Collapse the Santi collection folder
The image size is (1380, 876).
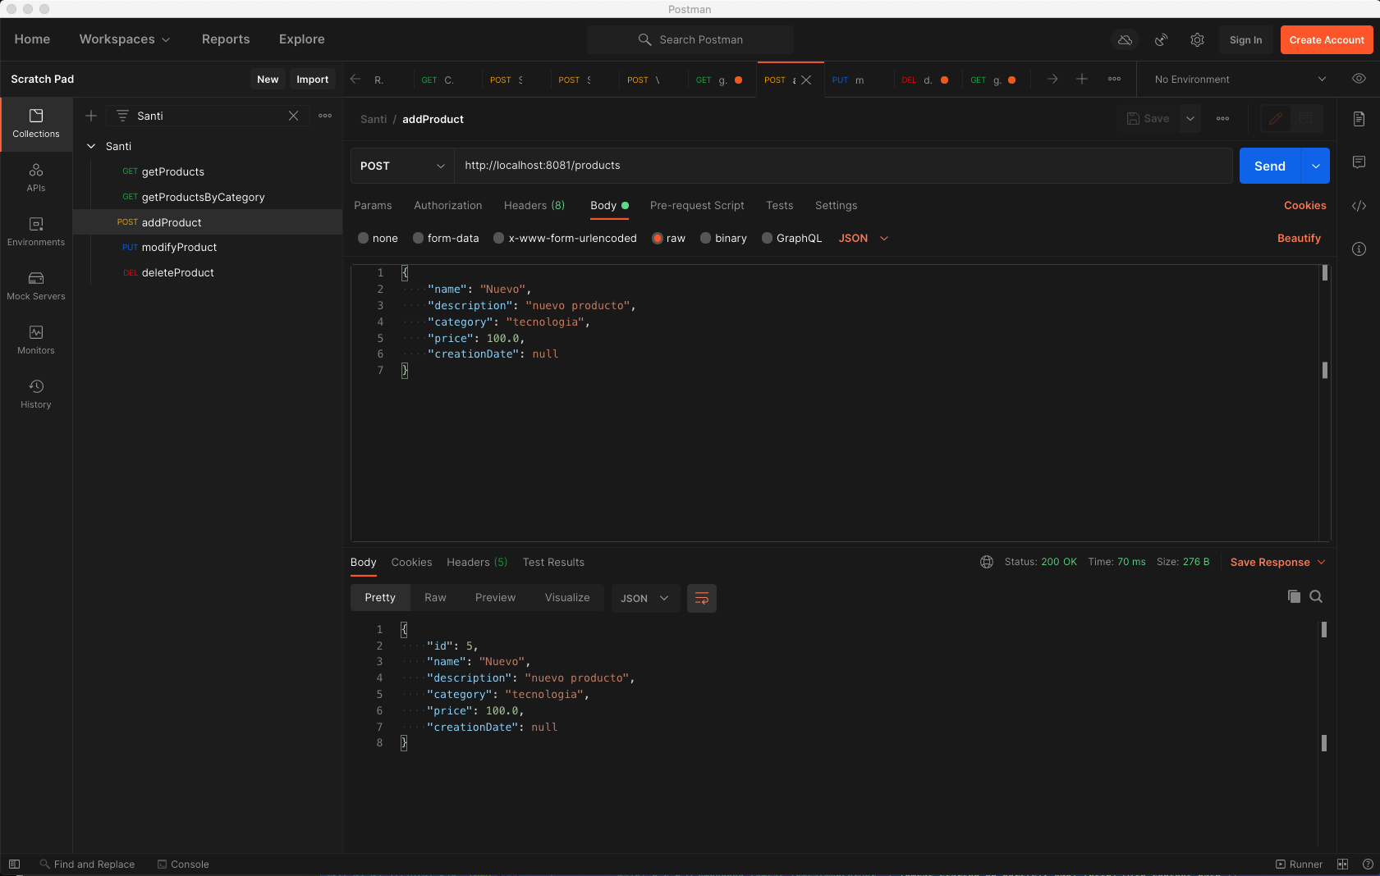91,146
